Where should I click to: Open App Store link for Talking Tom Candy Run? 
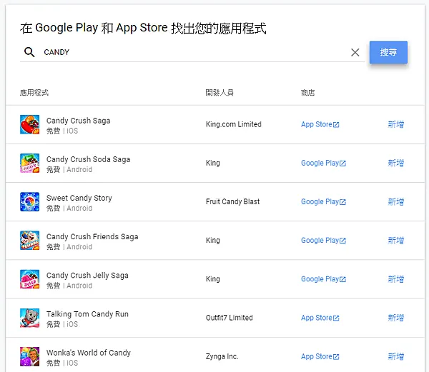click(320, 318)
